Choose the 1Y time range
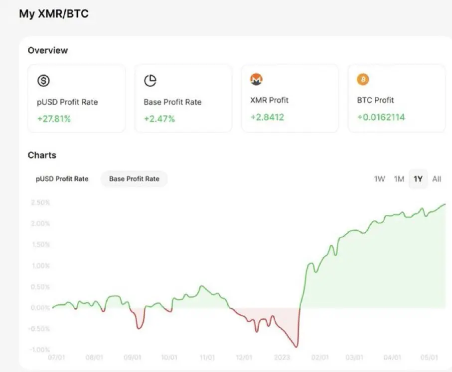Viewport: 452px width, 372px height. [418, 179]
